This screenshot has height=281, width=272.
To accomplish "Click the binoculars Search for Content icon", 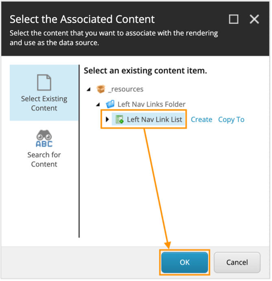I will point(44,139).
